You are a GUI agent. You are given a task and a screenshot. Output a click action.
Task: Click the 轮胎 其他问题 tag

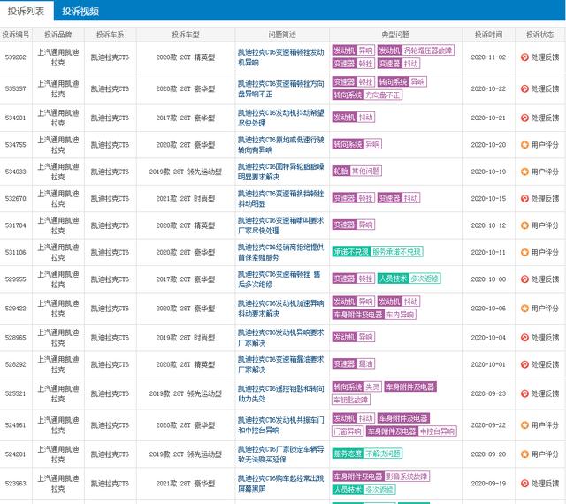[x=356, y=172]
